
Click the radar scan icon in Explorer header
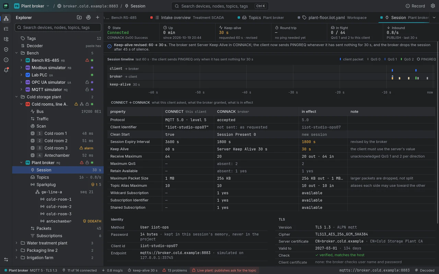point(88,17)
